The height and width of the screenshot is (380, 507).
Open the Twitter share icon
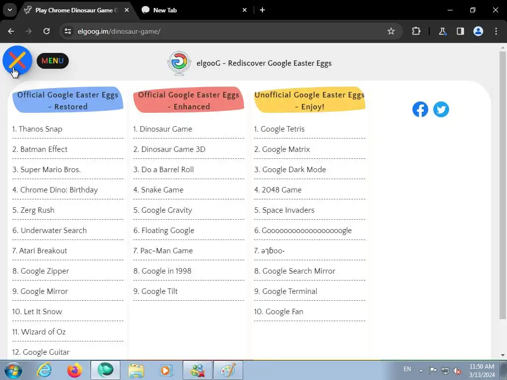point(441,109)
